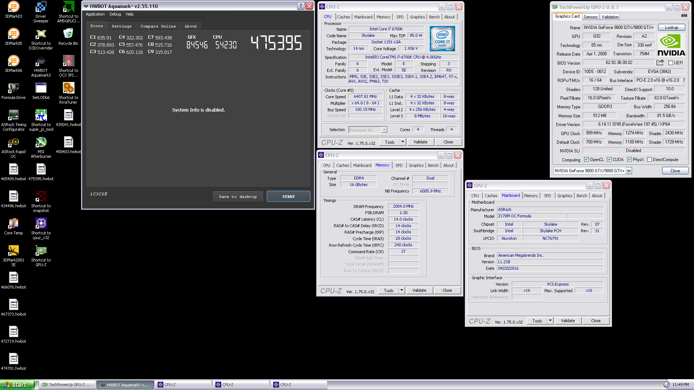Expand Tools dropdown arrow in CPU-Z CPU window
The width and height of the screenshot is (694, 390).
[x=403, y=142]
